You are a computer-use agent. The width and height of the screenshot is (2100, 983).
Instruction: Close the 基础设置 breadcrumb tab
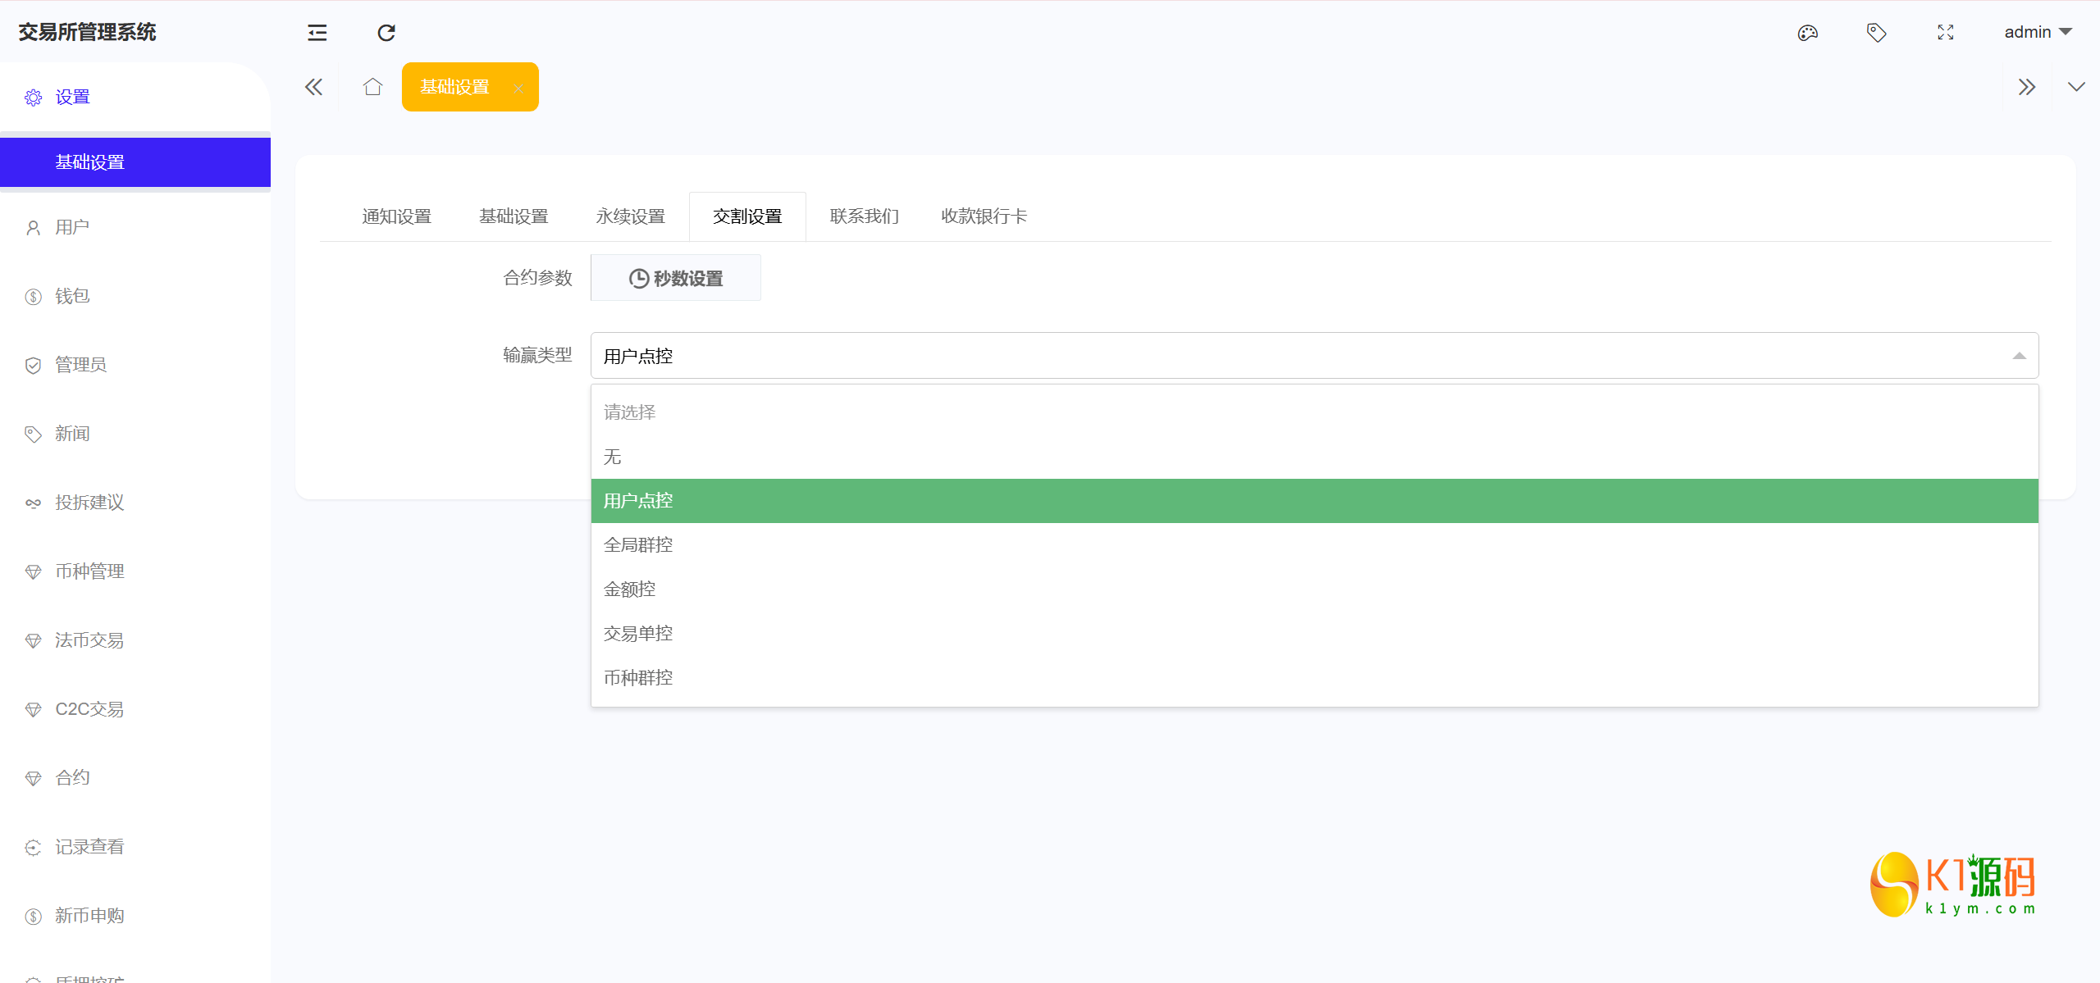click(518, 87)
